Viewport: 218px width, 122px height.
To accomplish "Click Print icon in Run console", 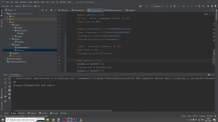I will click(10, 94).
